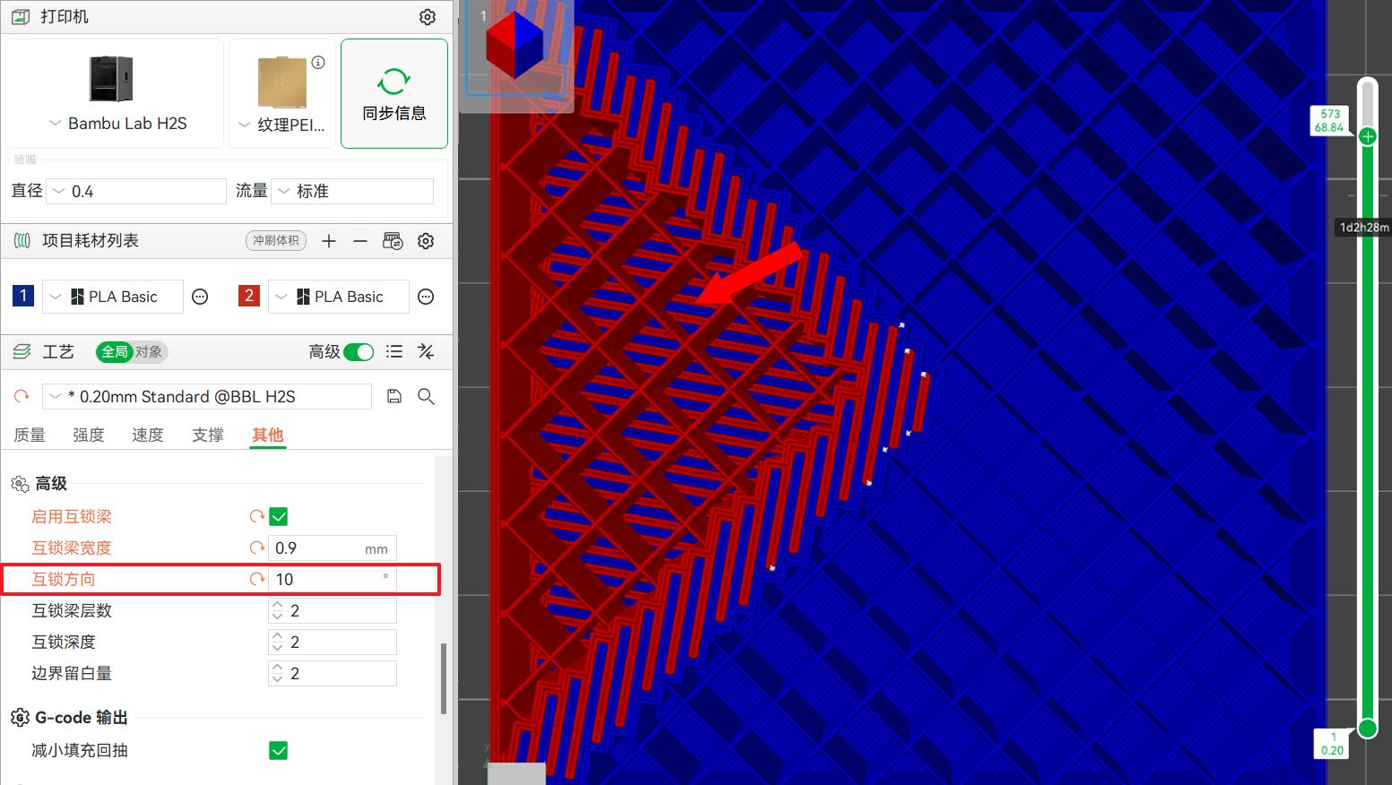Click the 项目耗材列表 filament list icon

(x=22, y=240)
